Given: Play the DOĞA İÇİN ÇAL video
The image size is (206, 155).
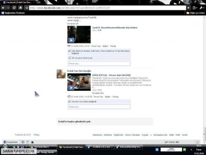Looking at the screenshot, I should tap(79, 82).
